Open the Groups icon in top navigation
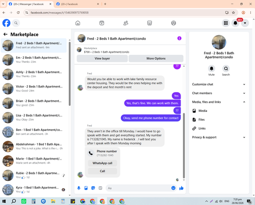The image size is (255, 205). 173,23
